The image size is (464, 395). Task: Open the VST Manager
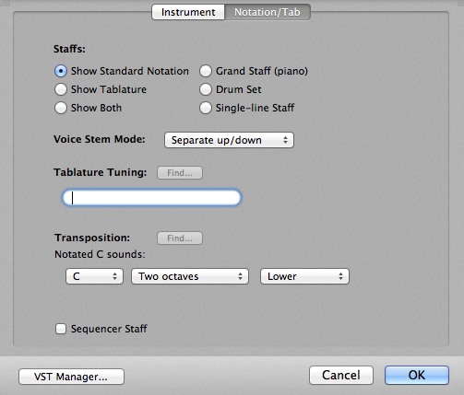71,377
